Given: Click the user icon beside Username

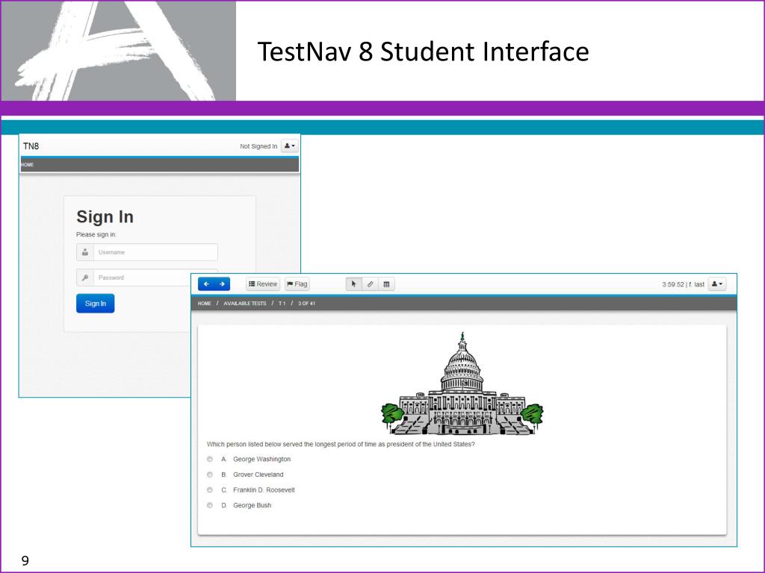Looking at the screenshot, I should 85,252.
